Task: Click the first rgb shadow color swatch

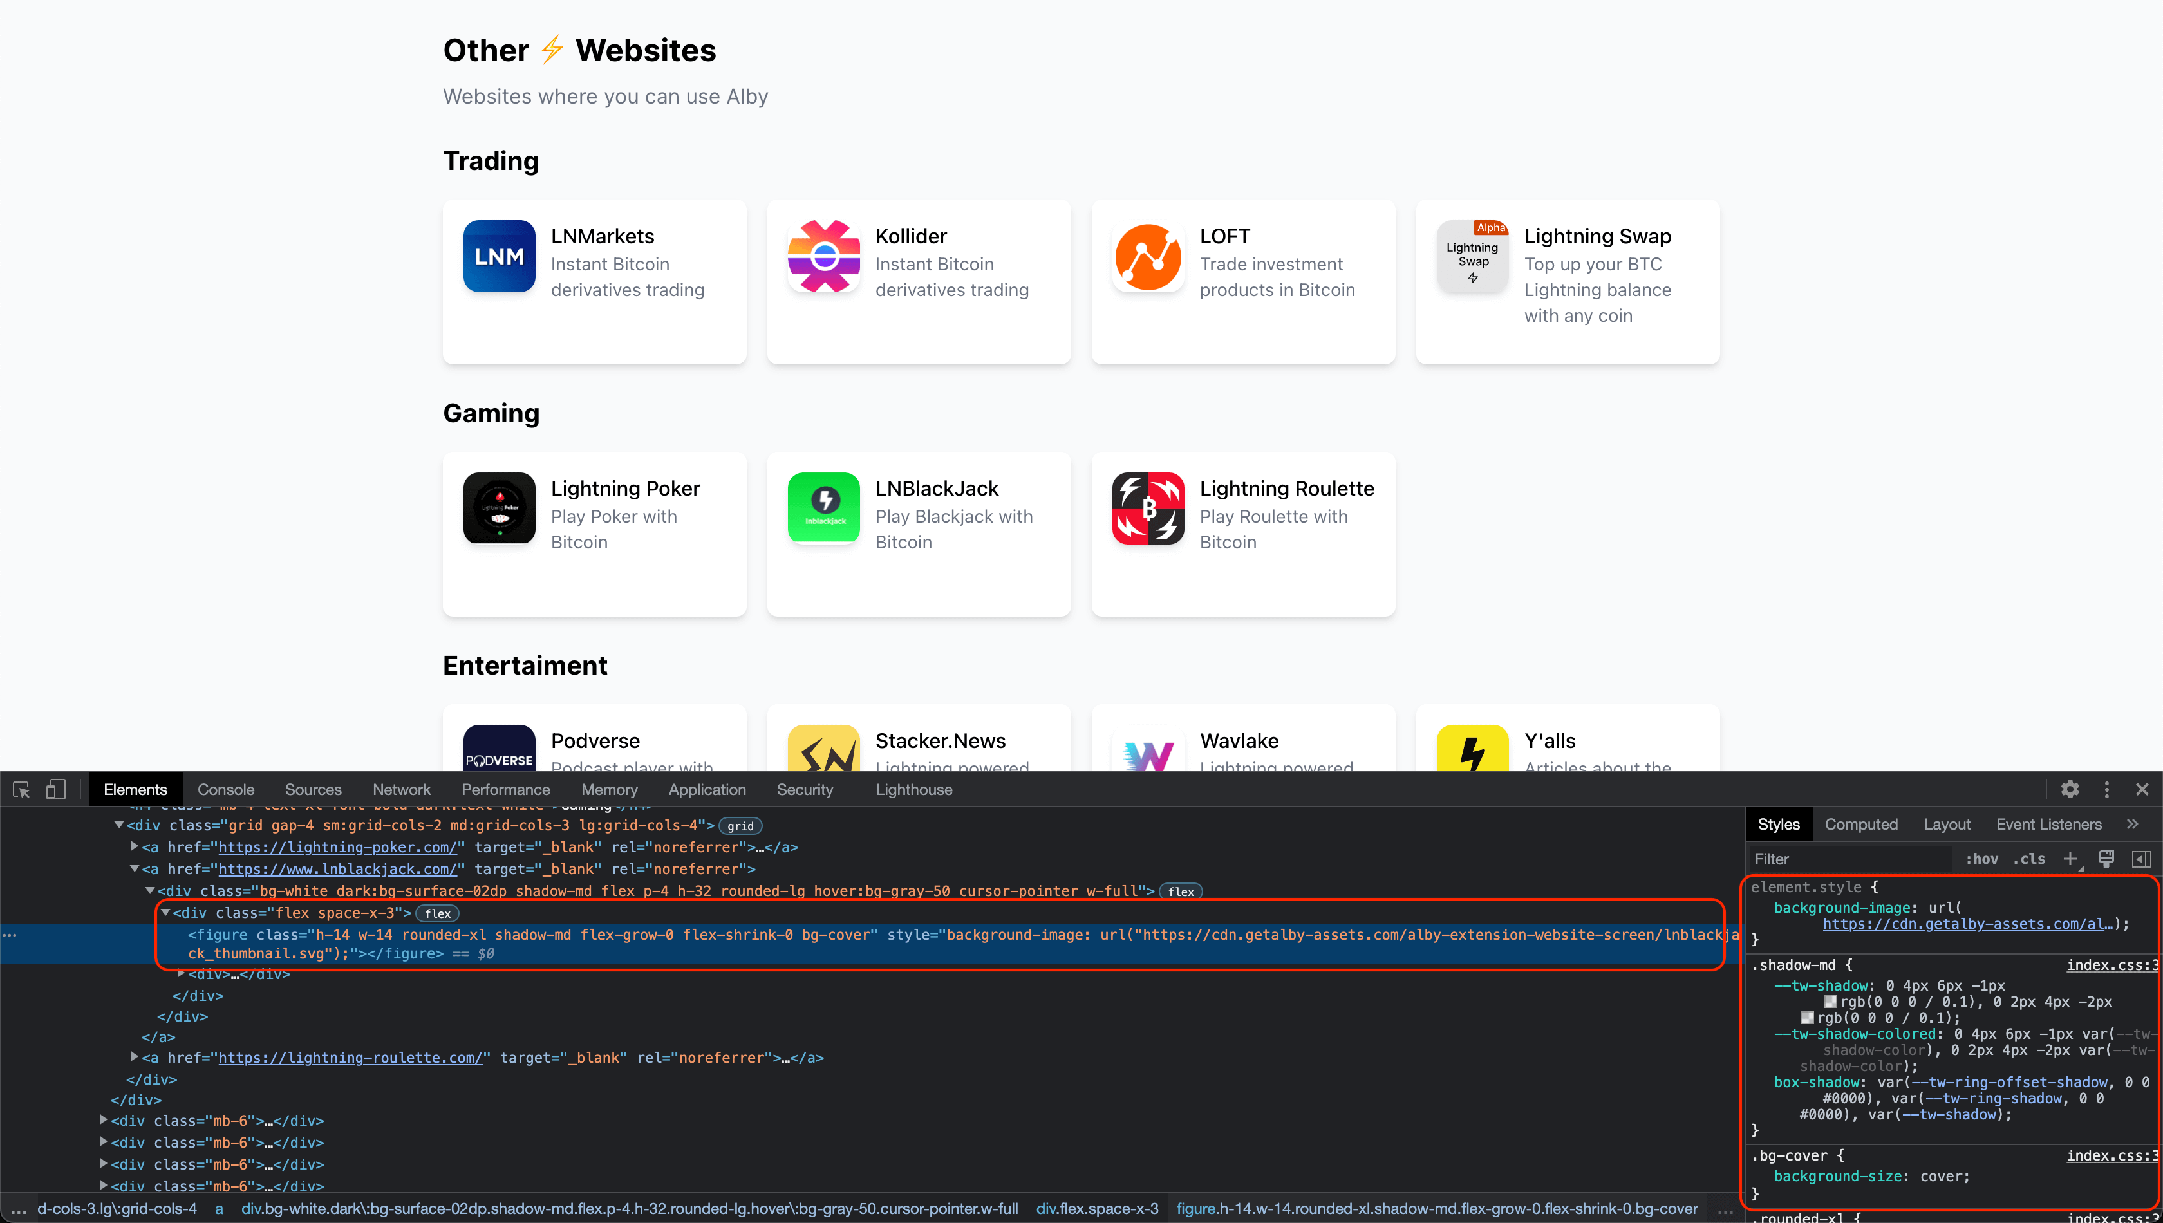Action: 1830,1002
